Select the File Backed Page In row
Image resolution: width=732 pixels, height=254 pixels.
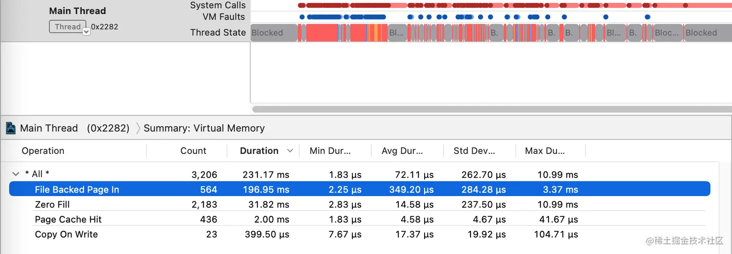(76, 189)
